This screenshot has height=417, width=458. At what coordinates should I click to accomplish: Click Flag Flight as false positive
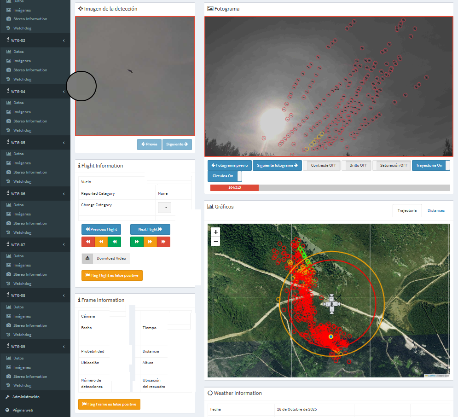[x=112, y=275]
